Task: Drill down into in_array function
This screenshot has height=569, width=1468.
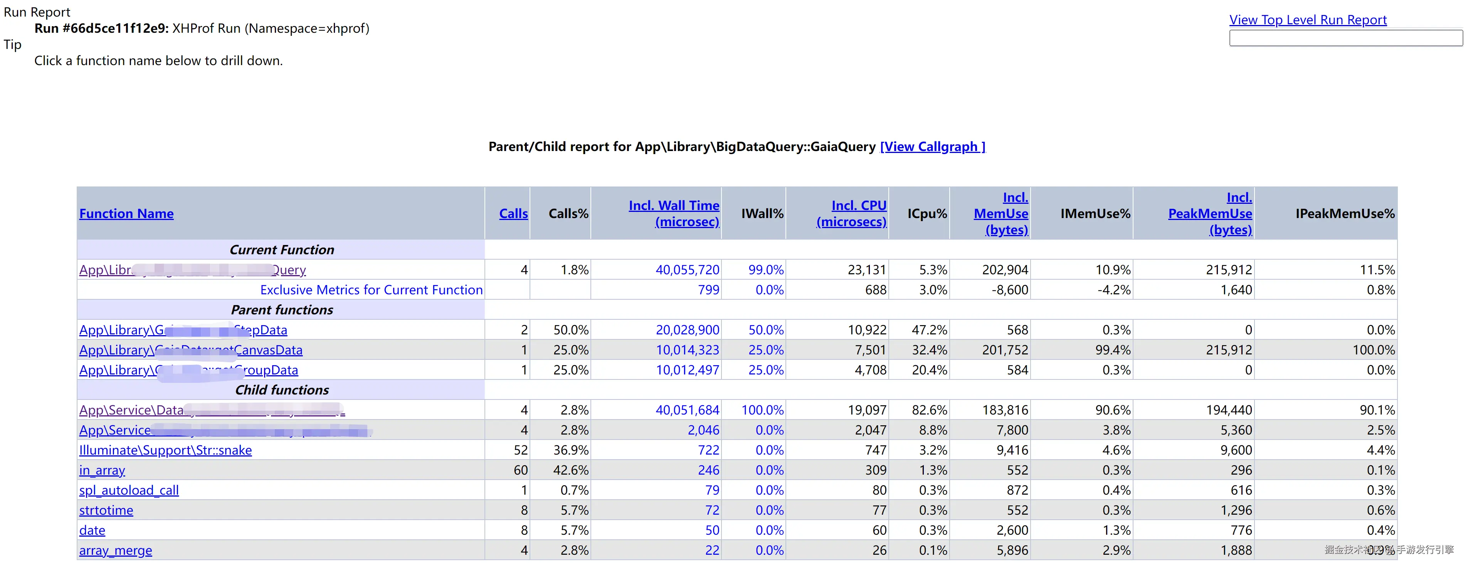Action: [102, 470]
